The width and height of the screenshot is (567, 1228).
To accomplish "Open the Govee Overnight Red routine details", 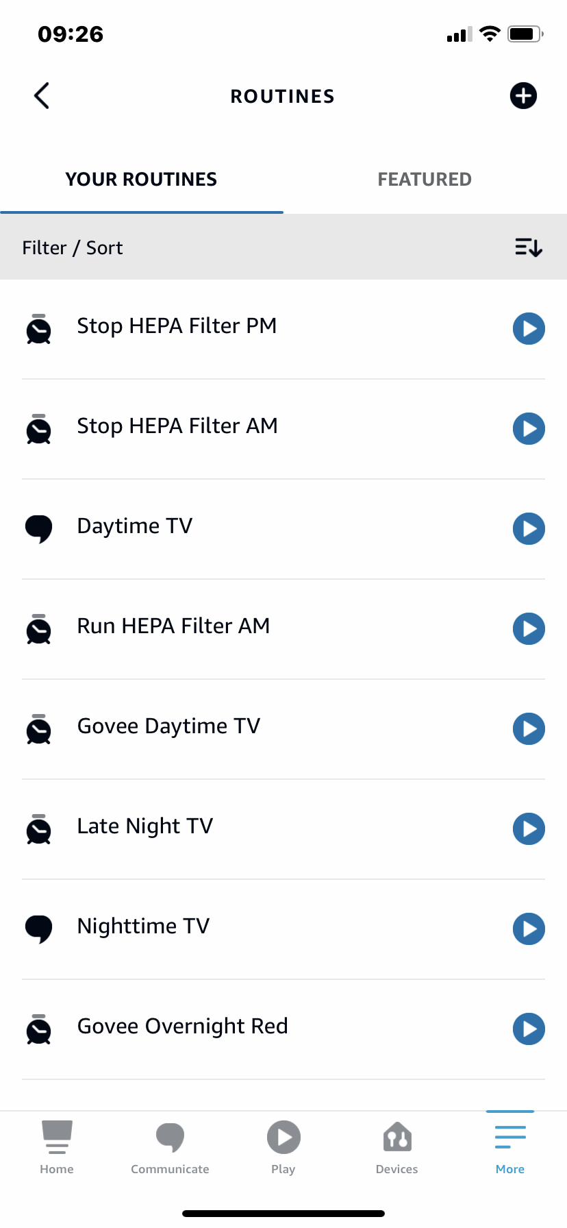I will tap(182, 1027).
